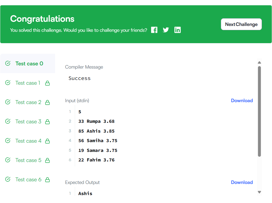The height and width of the screenshot is (203, 272).
Task: Click the lock icon beside Test case 5
Action: tap(47, 160)
